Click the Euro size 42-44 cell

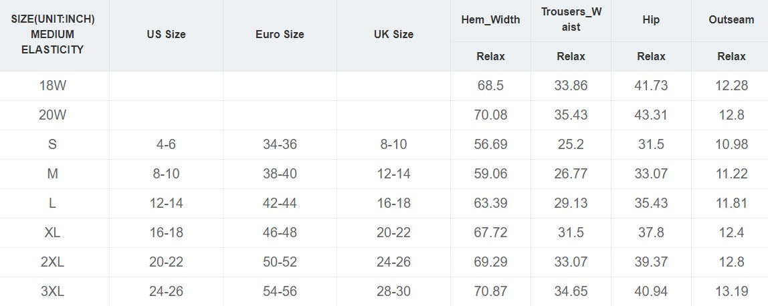click(x=280, y=203)
